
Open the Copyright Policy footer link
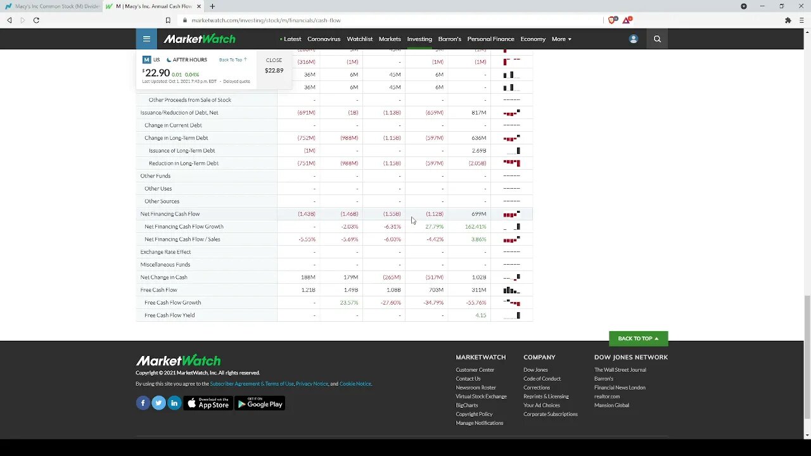tap(474, 414)
